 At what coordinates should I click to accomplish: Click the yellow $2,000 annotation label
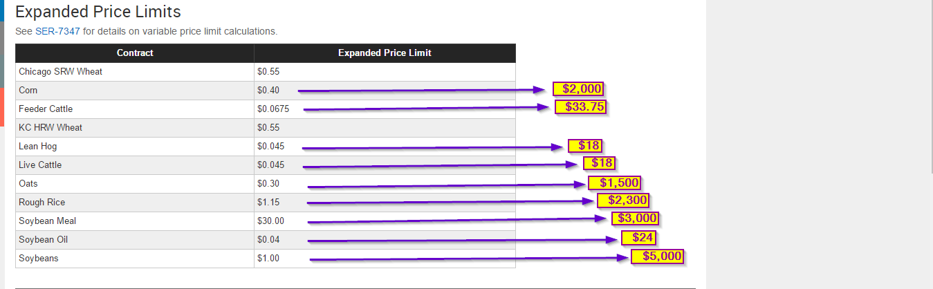click(578, 88)
